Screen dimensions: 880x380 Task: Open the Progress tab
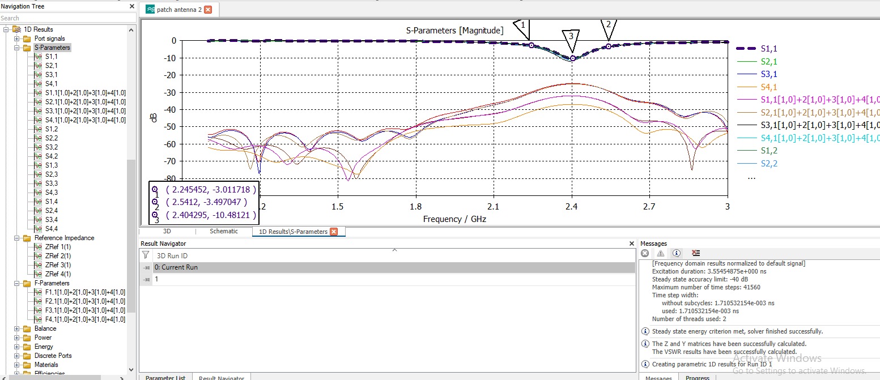click(697, 378)
